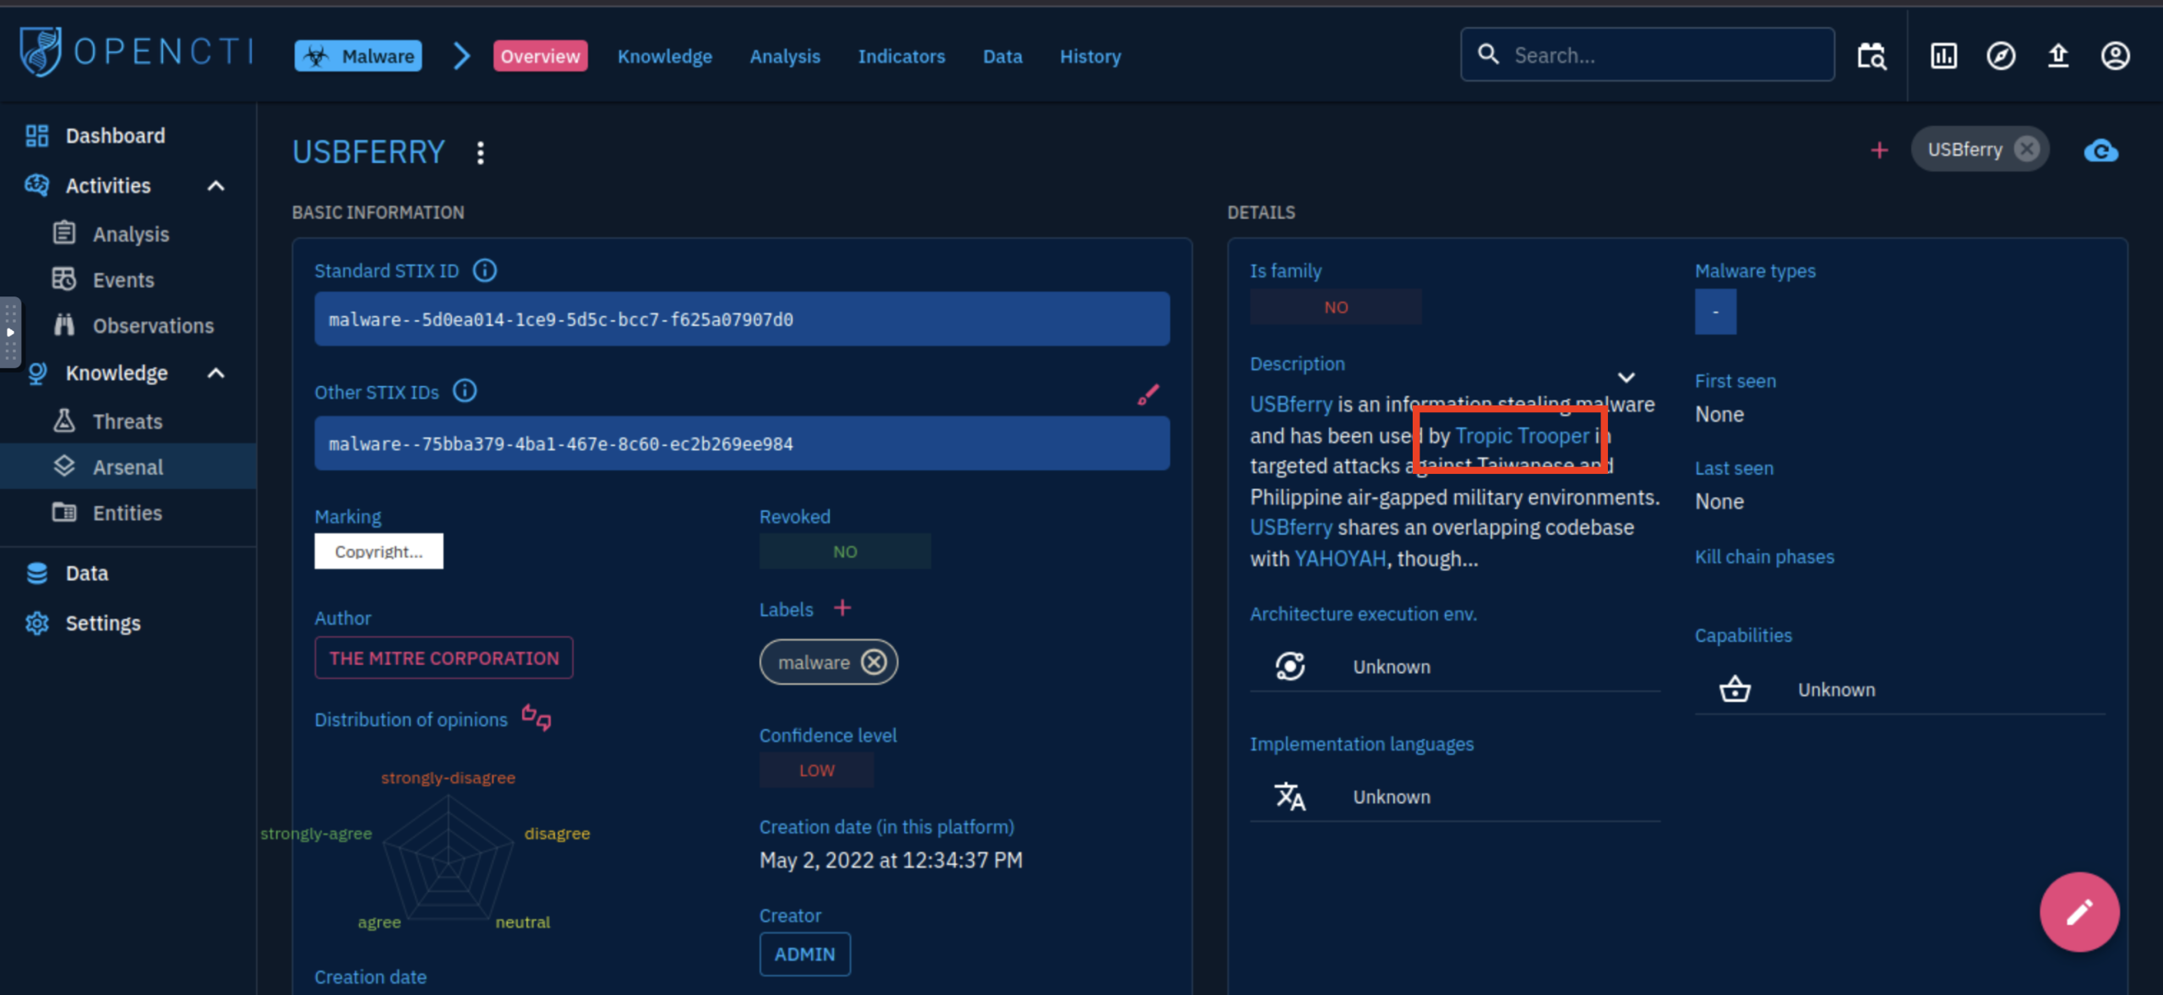Viewport: 2163px width, 995px height.
Task: Open the custom dashboards chart icon
Action: click(1943, 56)
